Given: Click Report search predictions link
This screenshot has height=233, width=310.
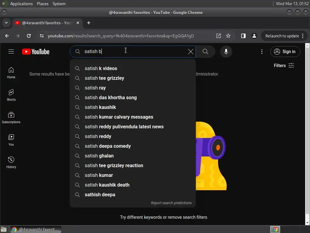Looking at the screenshot, I should 171,203.
